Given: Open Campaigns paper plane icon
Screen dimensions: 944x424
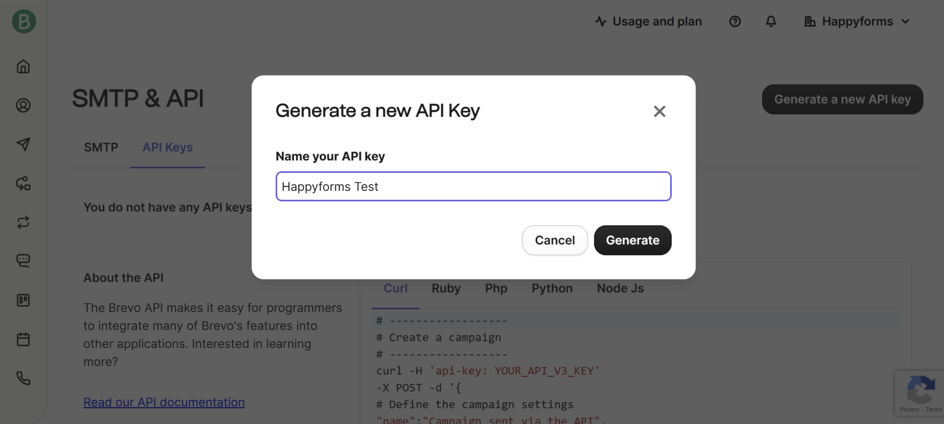Looking at the screenshot, I should 24,144.
